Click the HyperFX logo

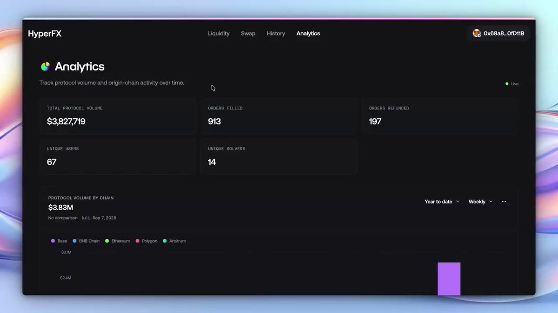click(x=45, y=33)
